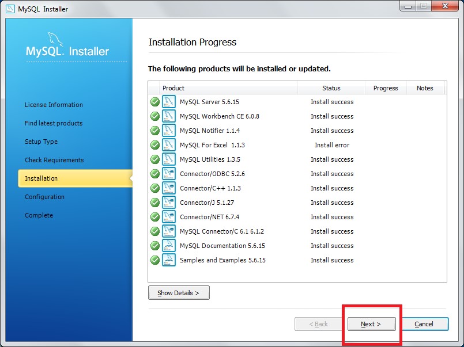Click Install success status for MySQL Server
Image resolution: width=464 pixels, height=347 pixels.
(x=332, y=102)
